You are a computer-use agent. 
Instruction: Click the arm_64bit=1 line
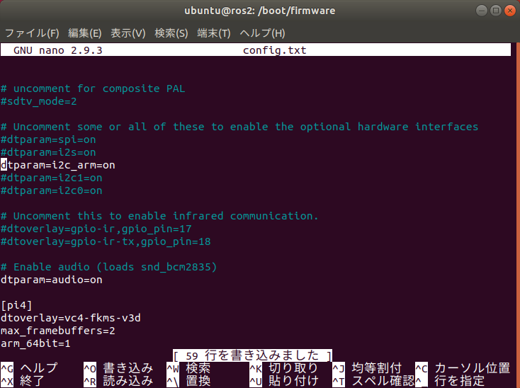(35, 343)
